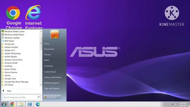Launch Windows Update

(x=11, y=38)
